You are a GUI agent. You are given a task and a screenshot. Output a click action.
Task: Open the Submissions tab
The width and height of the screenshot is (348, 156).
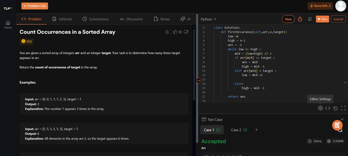pyautogui.click(x=95, y=19)
